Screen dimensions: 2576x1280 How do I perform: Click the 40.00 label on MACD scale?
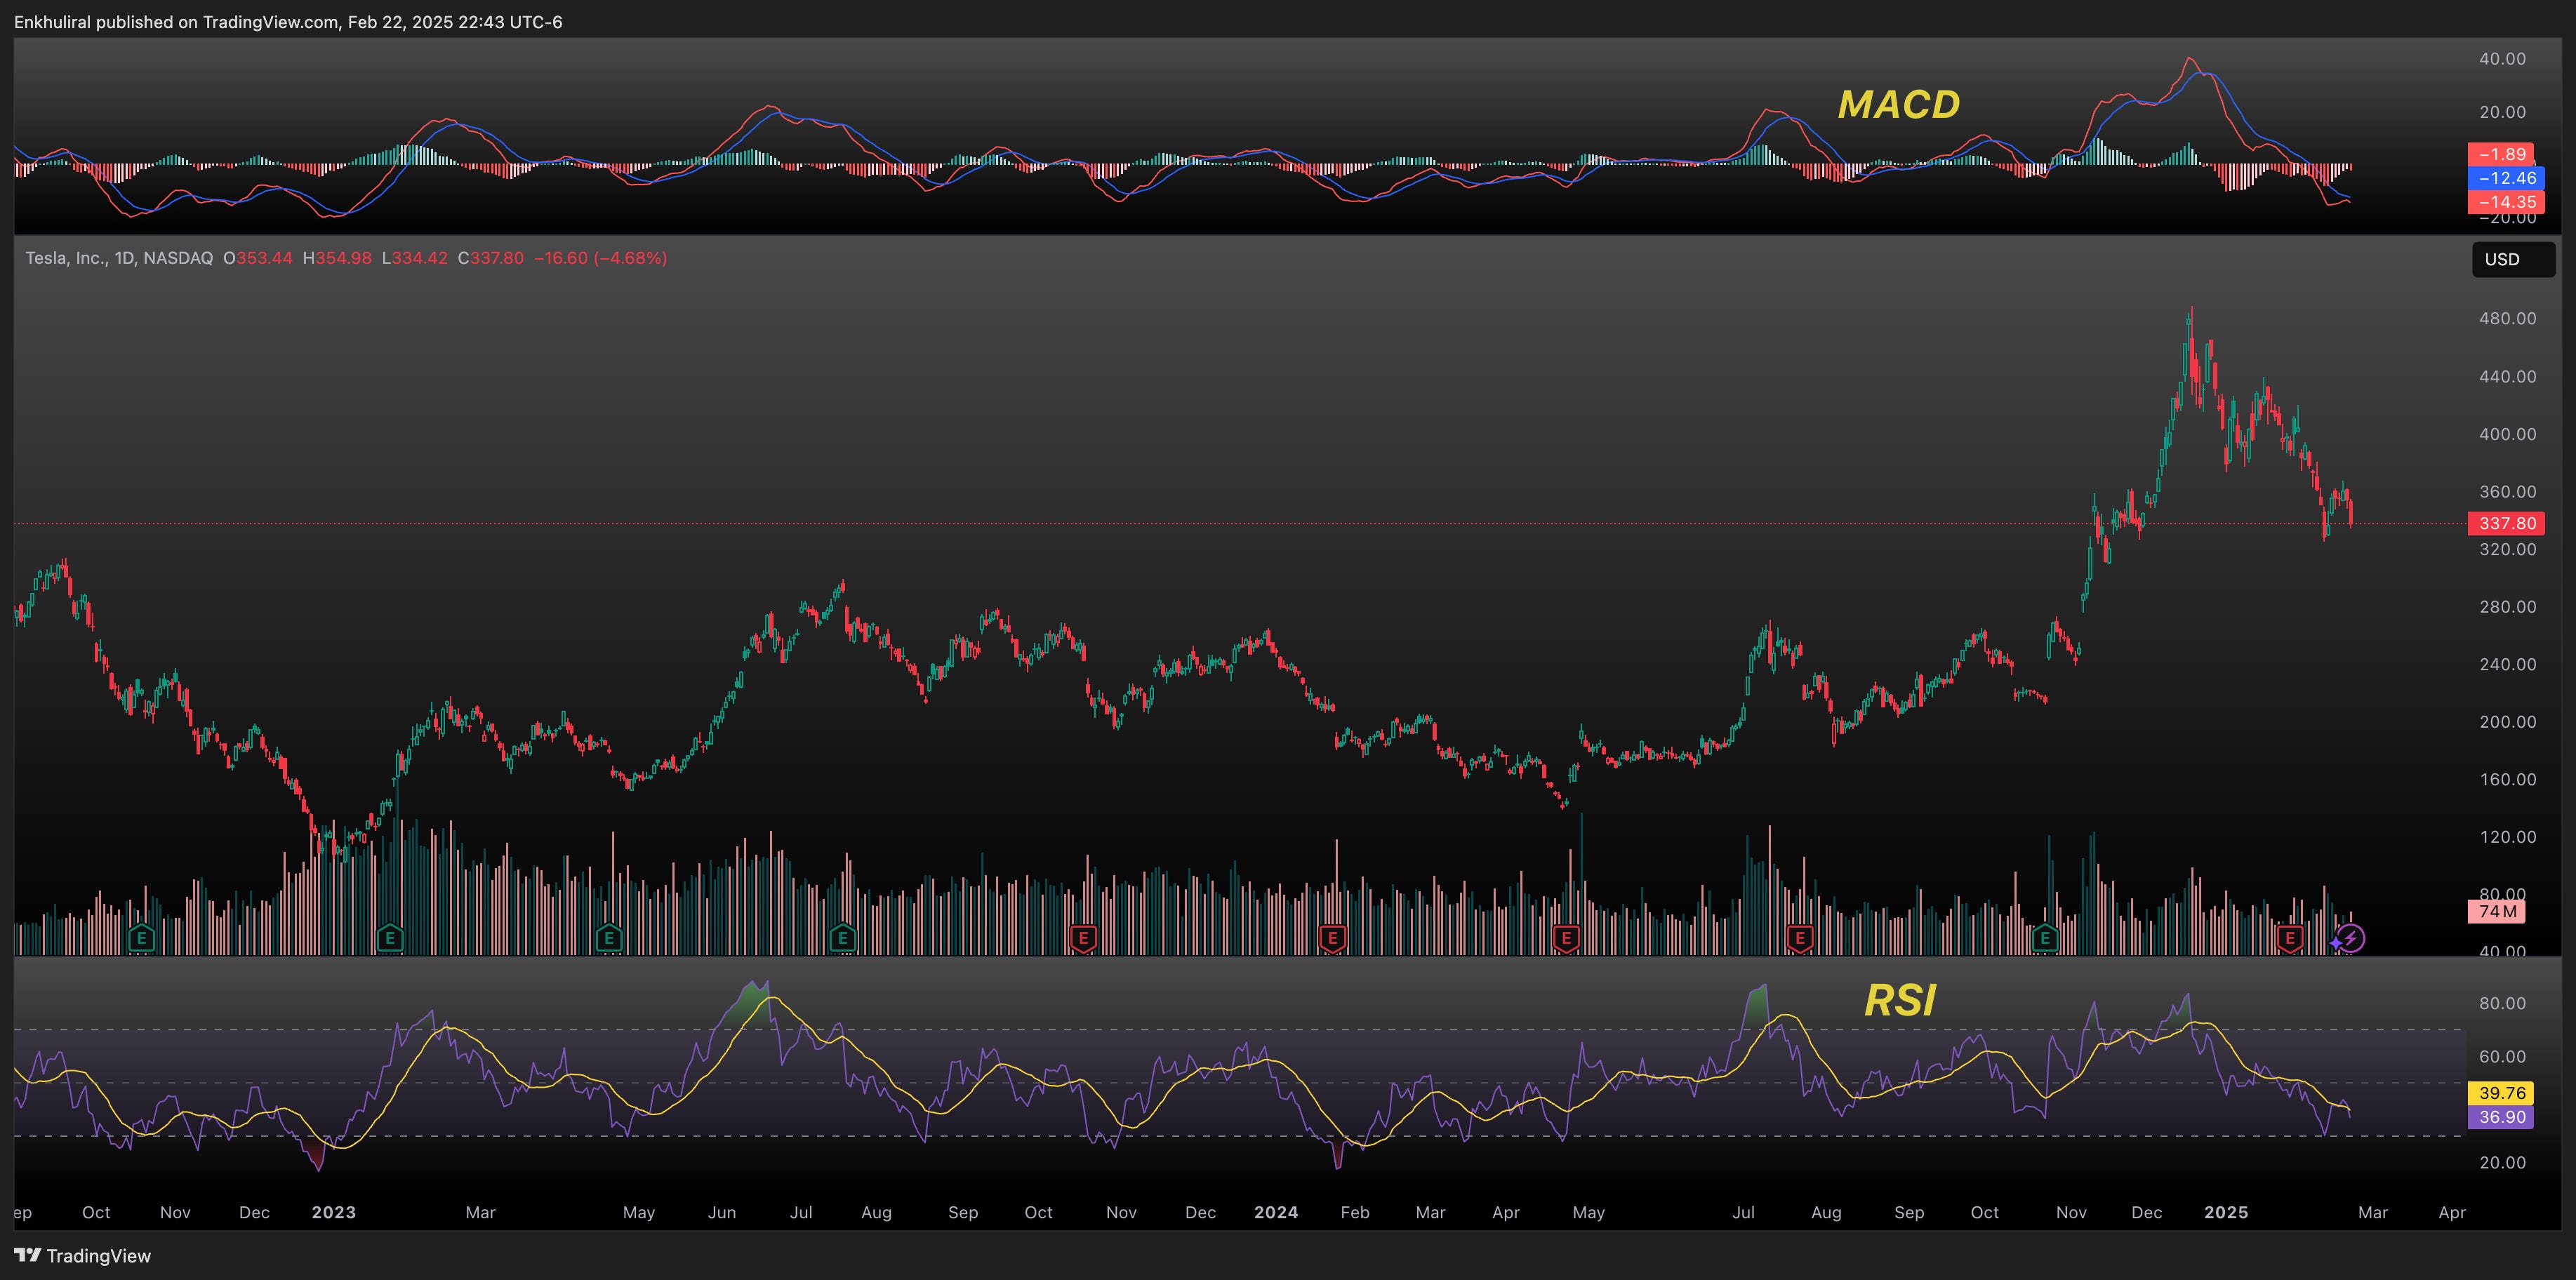[2503, 58]
